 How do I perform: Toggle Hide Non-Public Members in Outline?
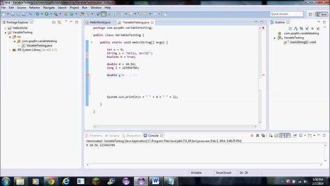(x=312, y=28)
